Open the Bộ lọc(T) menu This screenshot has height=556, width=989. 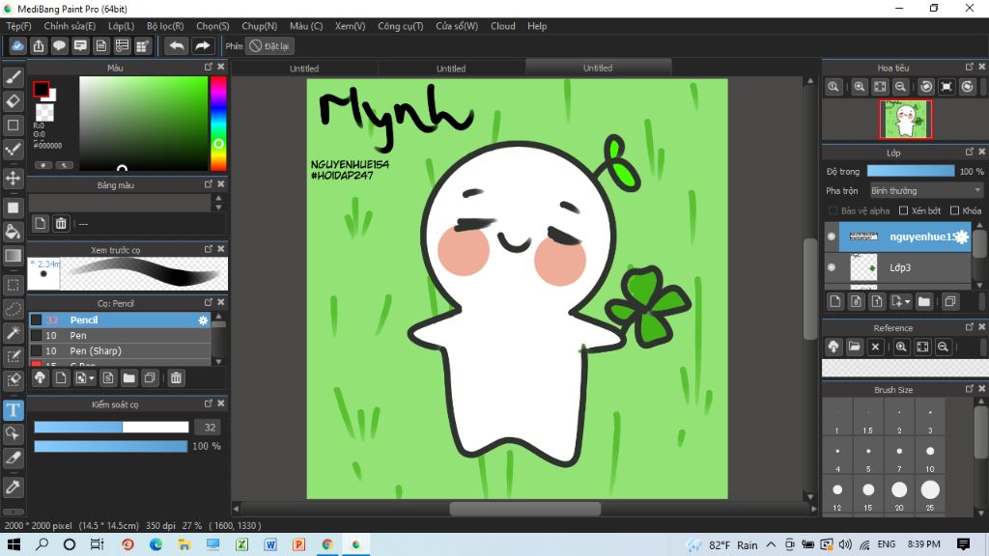click(166, 26)
